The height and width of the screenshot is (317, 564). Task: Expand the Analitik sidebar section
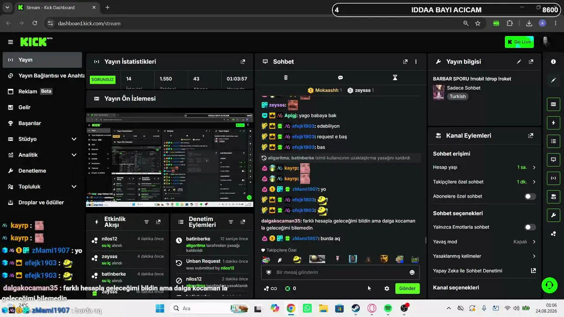(42, 155)
